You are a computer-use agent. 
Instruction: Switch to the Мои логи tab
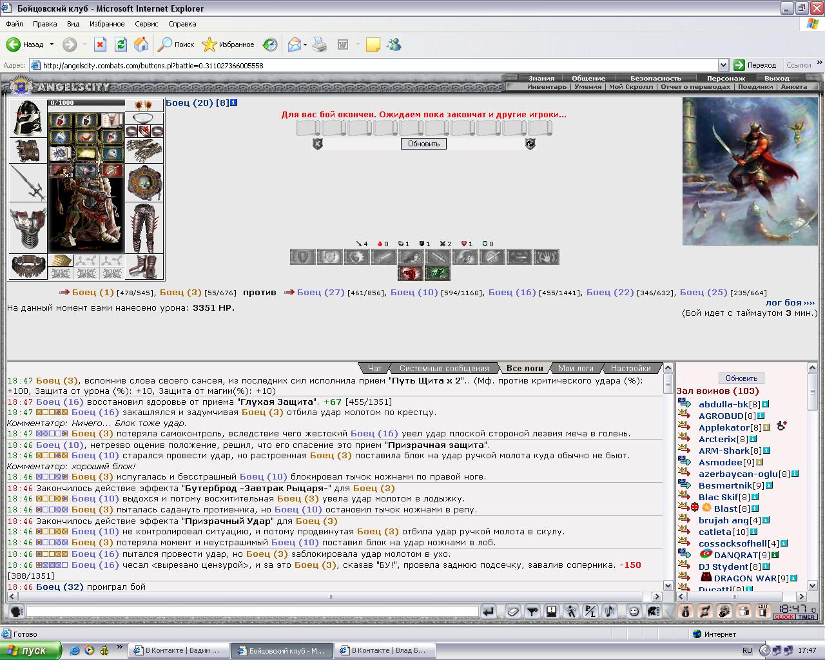[576, 368]
